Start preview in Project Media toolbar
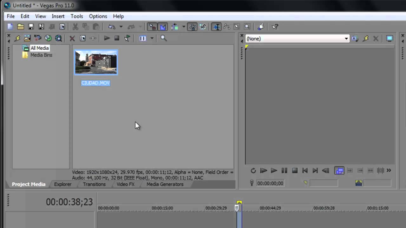The width and height of the screenshot is (406, 228). (x=107, y=38)
